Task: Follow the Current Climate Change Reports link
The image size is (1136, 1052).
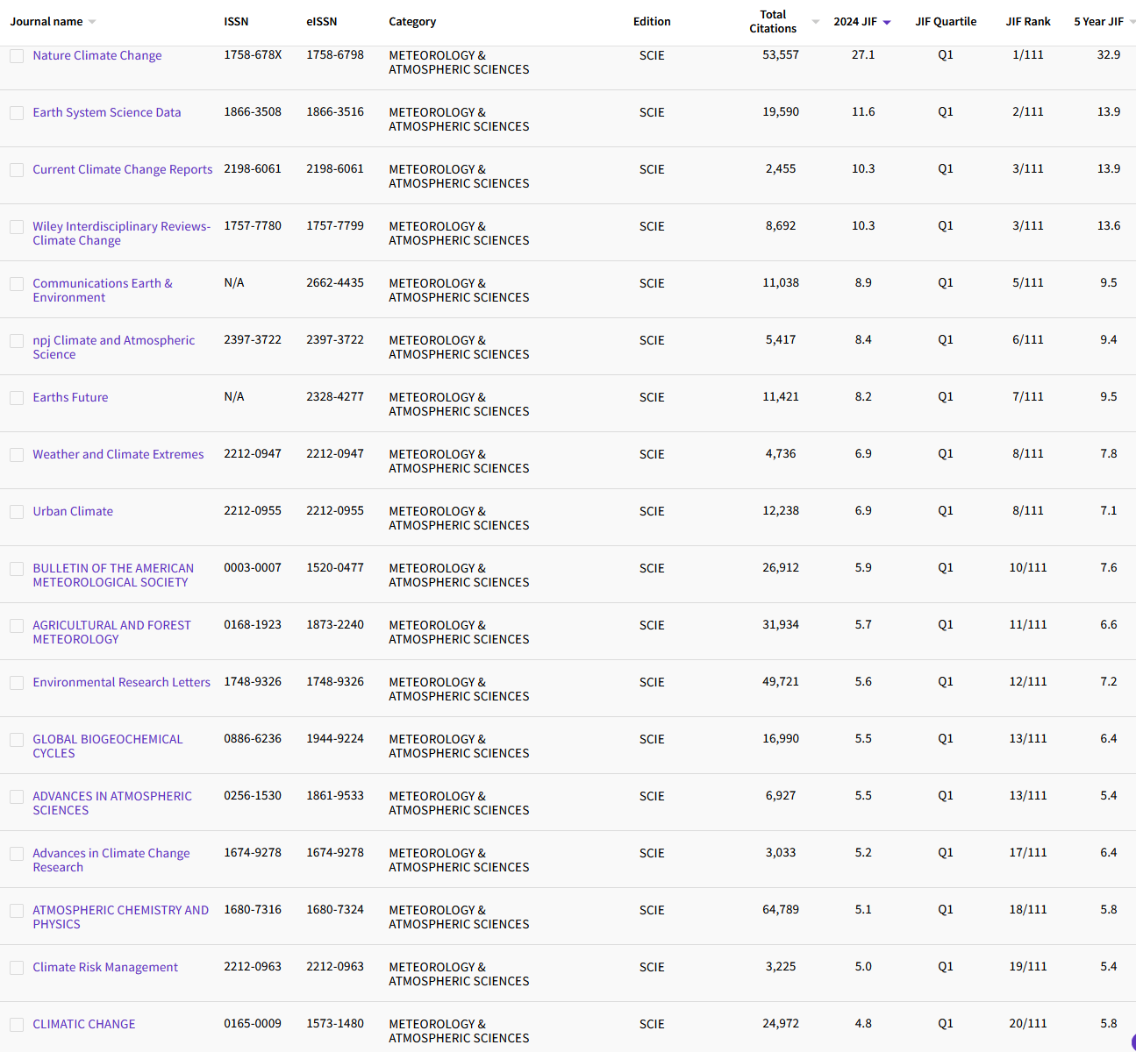Action: 122,169
